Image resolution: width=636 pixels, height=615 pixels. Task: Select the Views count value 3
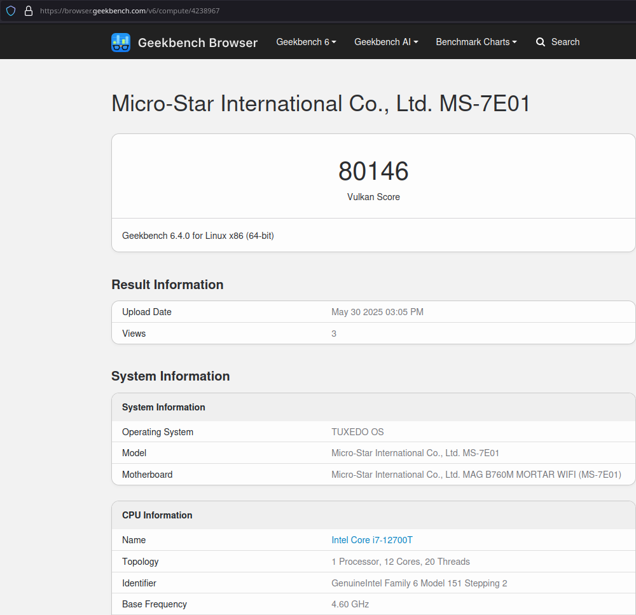[x=334, y=334]
